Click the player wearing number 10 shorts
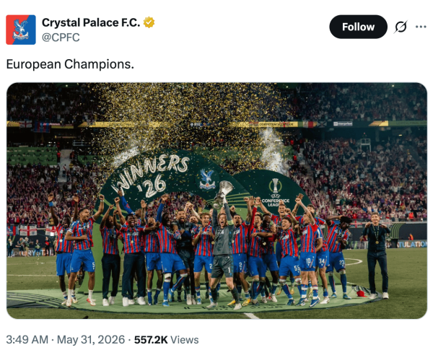The height and width of the screenshot is (355, 433). pyautogui.click(x=308, y=257)
